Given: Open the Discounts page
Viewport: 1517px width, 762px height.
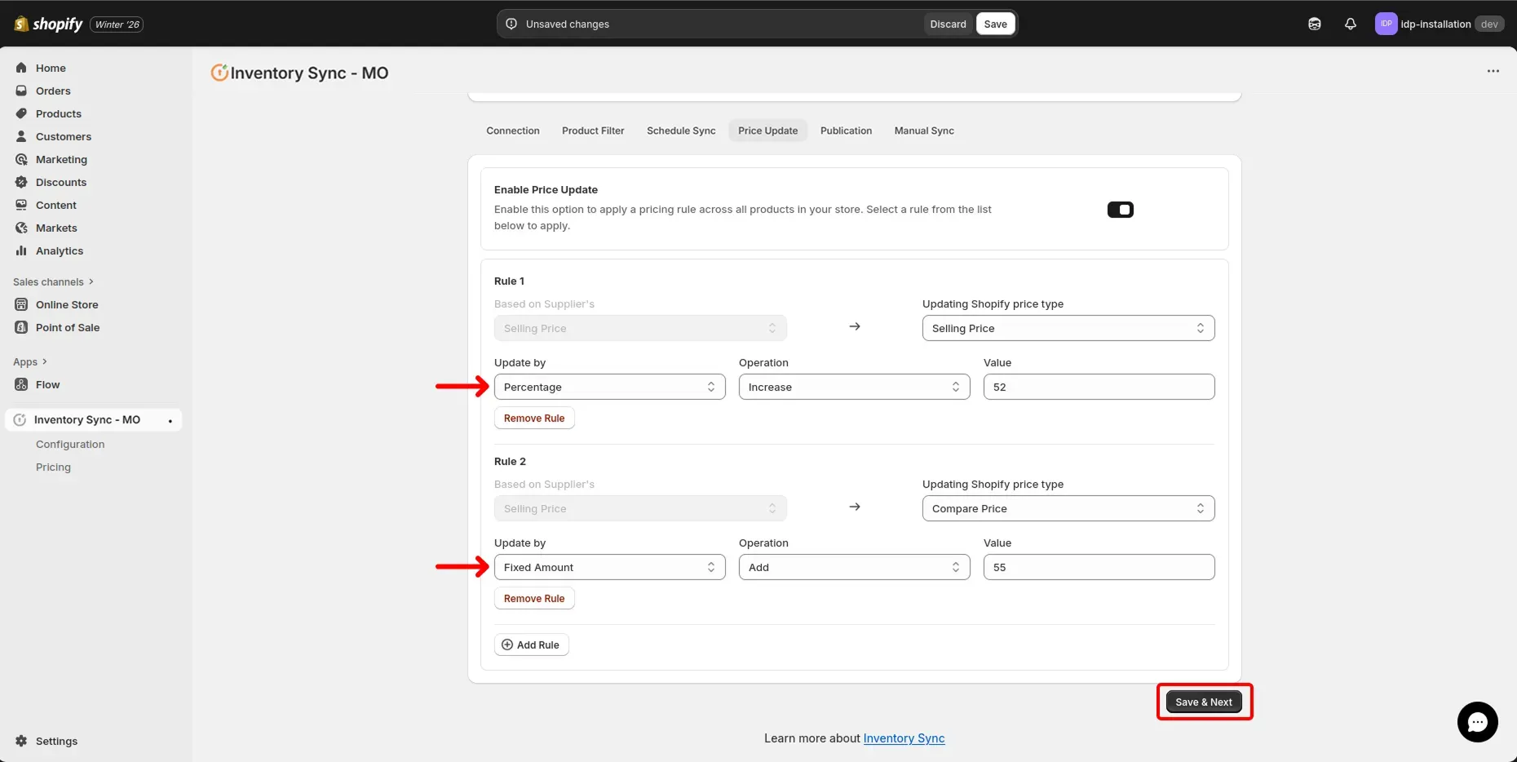Looking at the screenshot, I should click(60, 182).
